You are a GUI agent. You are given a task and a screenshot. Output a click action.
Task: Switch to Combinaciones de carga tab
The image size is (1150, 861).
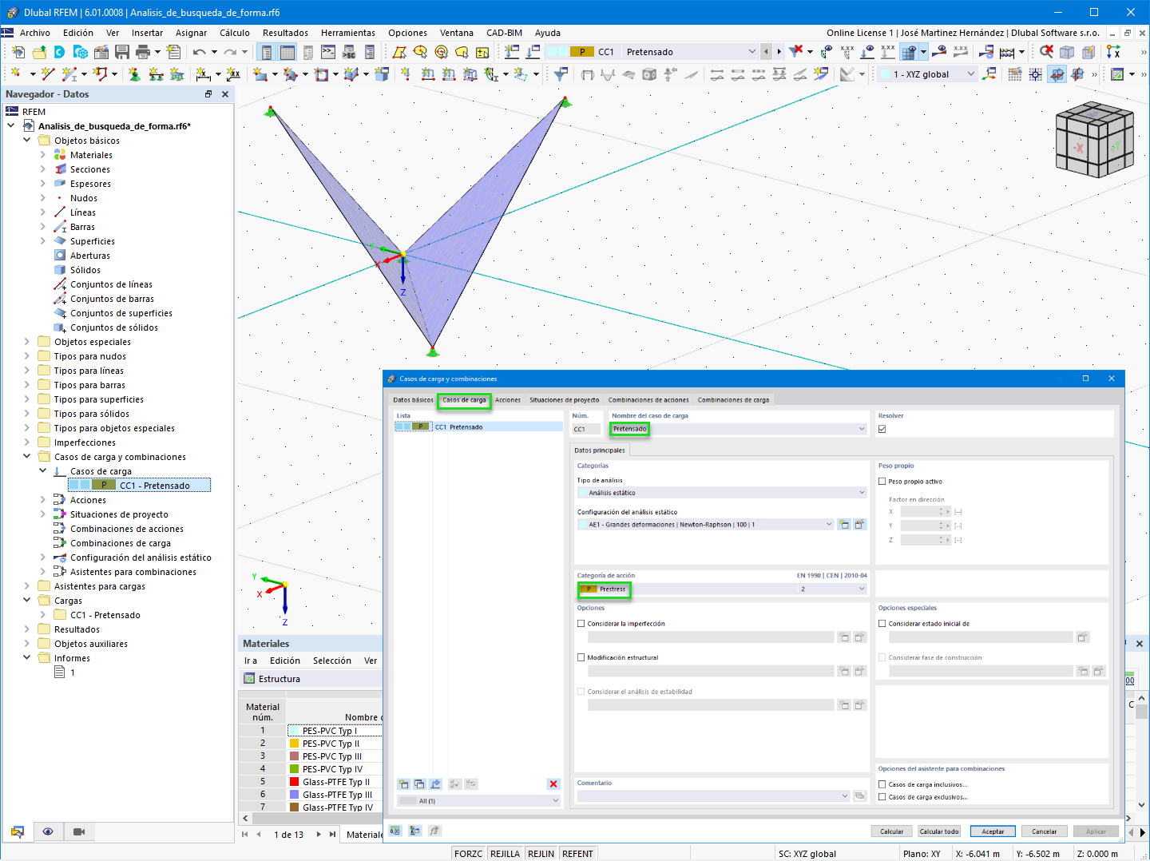(733, 400)
